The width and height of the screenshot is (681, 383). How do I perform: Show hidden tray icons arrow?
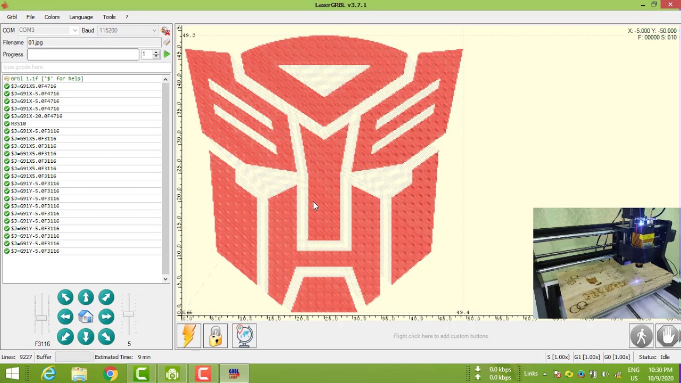[x=545, y=374]
